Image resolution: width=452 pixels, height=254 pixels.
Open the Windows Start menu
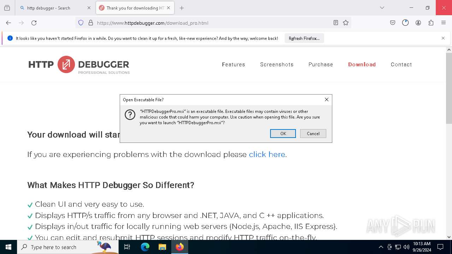8,247
